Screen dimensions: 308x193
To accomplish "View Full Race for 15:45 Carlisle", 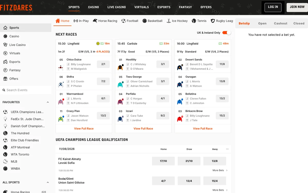I will 143,128.
